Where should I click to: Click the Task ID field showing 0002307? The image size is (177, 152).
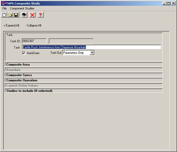click(x=34, y=41)
